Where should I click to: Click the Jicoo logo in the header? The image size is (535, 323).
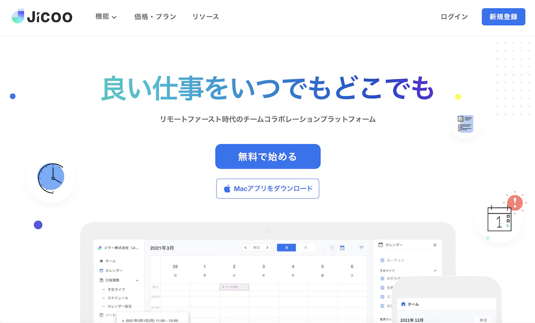coord(41,16)
